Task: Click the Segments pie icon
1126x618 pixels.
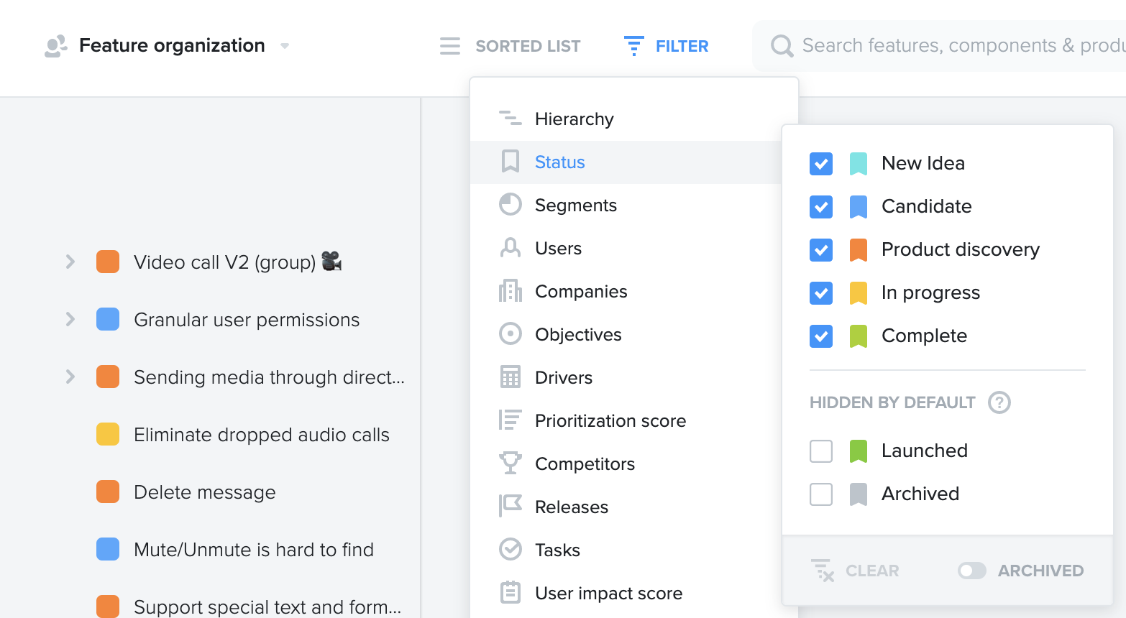Action: click(x=510, y=205)
